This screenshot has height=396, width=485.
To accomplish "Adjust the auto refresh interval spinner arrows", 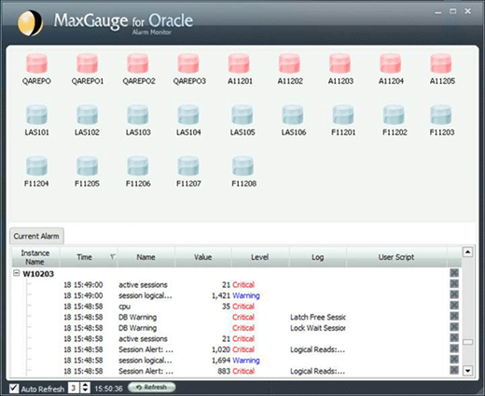I will click(85, 388).
